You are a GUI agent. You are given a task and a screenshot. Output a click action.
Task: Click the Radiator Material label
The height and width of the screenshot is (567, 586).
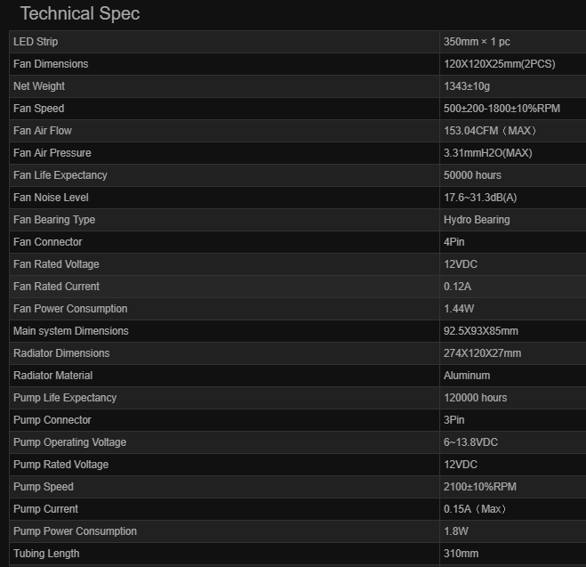52,376
